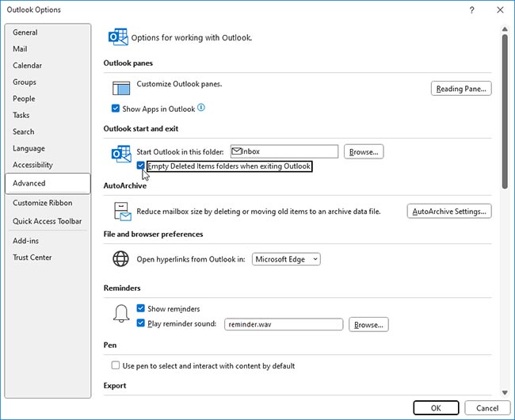Click the globe icon for hyperlink preferences
Image resolution: width=515 pixels, height=420 pixels.
coord(121,259)
